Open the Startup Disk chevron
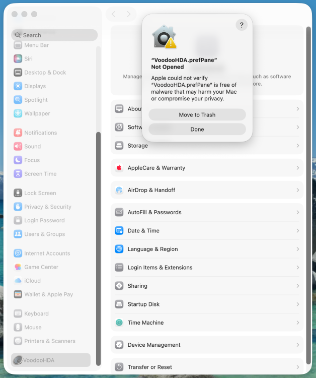The height and width of the screenshot is (378, 316). tap(298, 304)
